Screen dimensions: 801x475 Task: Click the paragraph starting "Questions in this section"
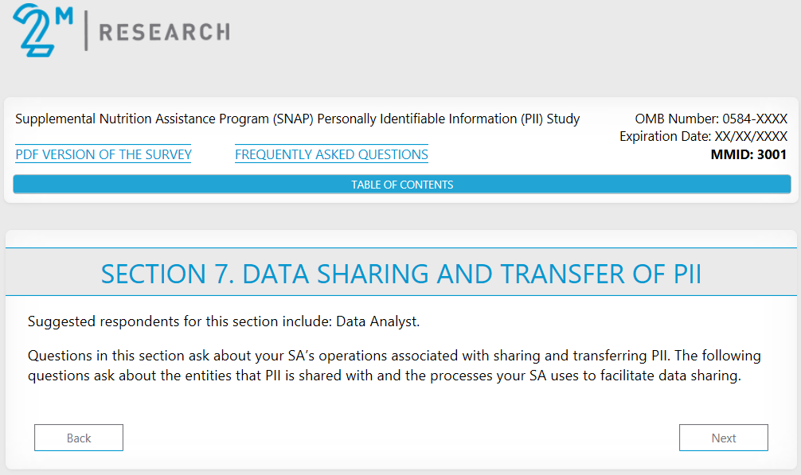point(393,365)
